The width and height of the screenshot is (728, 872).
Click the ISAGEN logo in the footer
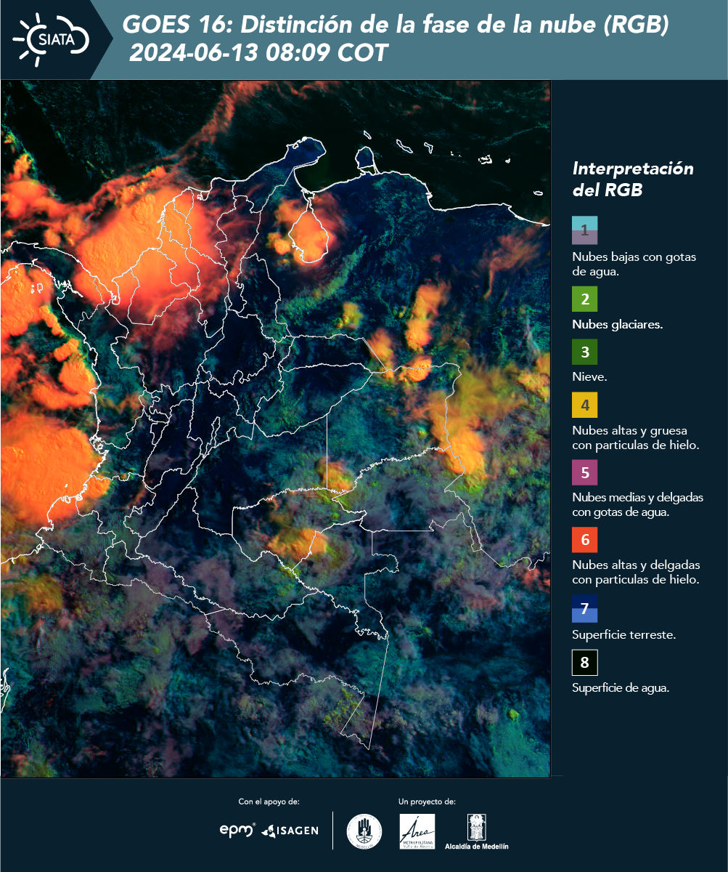290,830
